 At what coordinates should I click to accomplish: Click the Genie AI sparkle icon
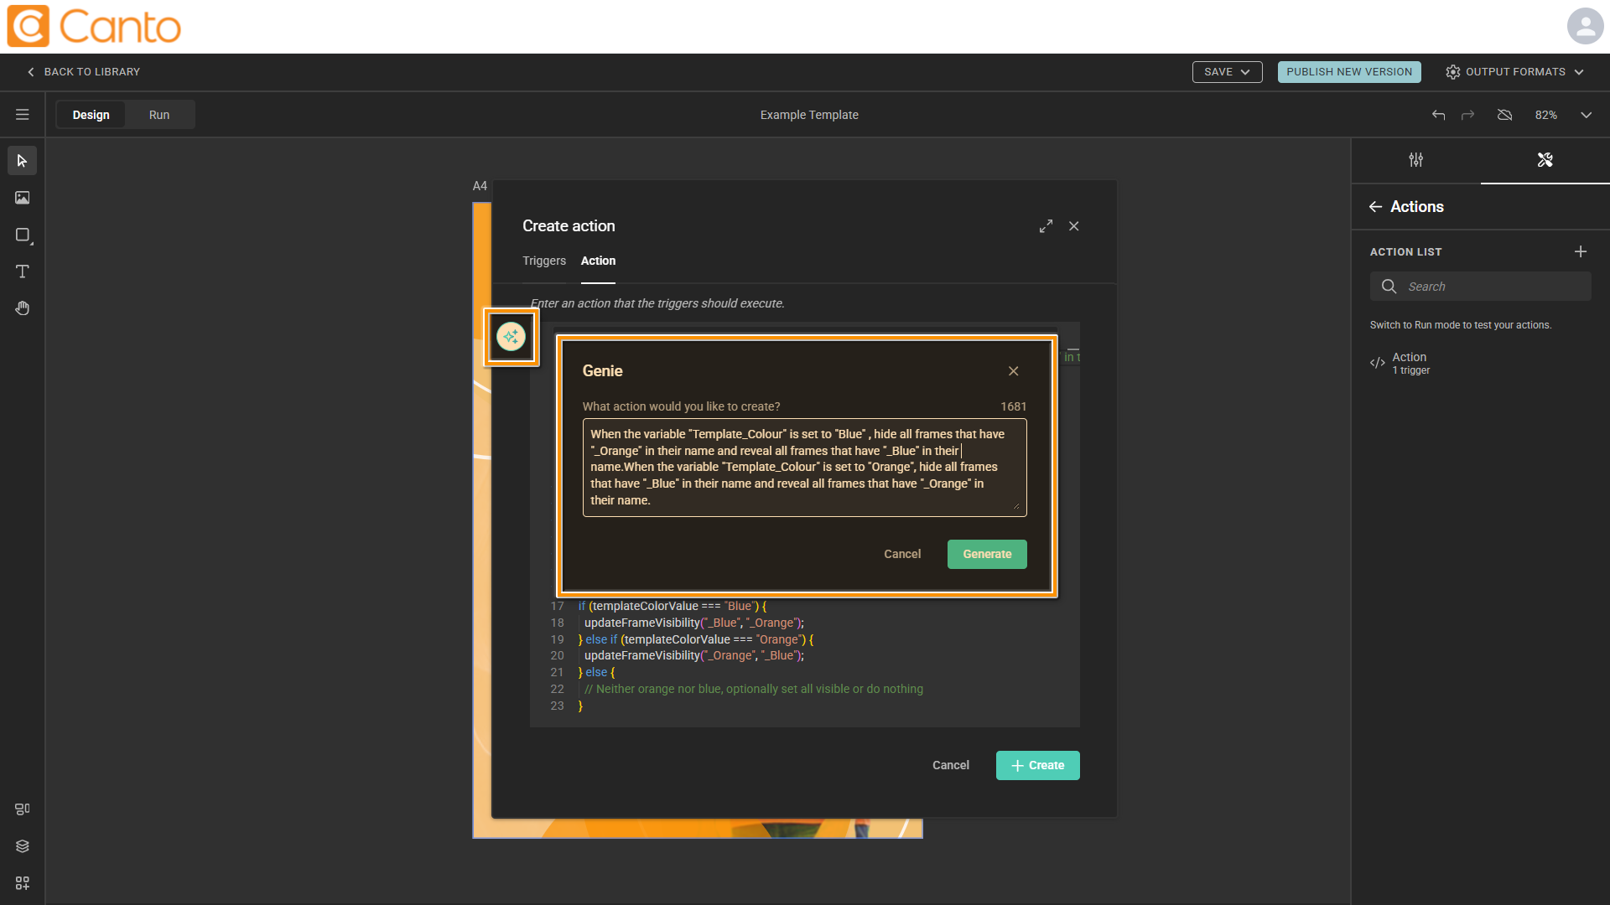point(511,337)
